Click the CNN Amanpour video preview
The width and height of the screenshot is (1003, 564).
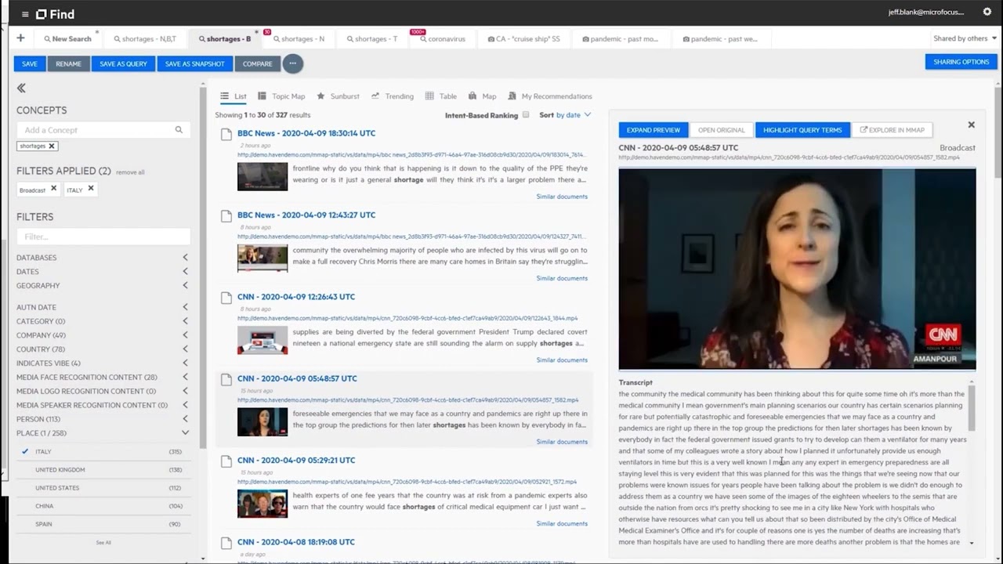point(797,269)
